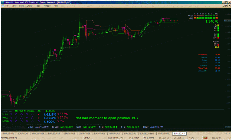This screenshot has width=232, height=140.
Task: Click the red M1 trend square
Action: click(x=218, y=45)
